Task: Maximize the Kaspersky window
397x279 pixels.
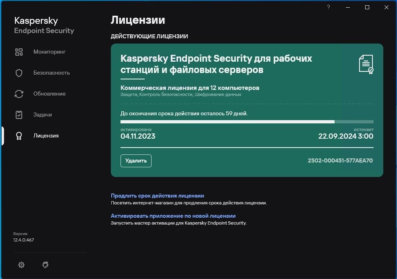Action: coord(367,7)
